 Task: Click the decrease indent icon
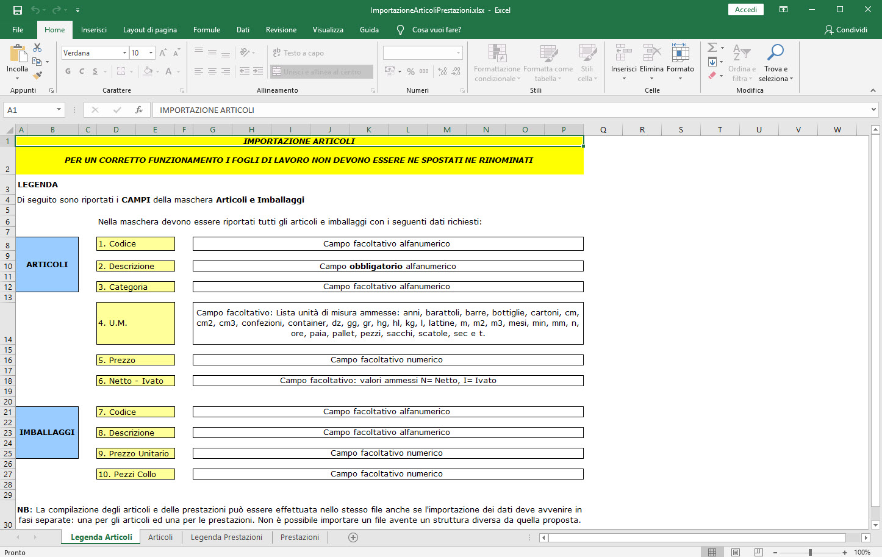[245, 71]
